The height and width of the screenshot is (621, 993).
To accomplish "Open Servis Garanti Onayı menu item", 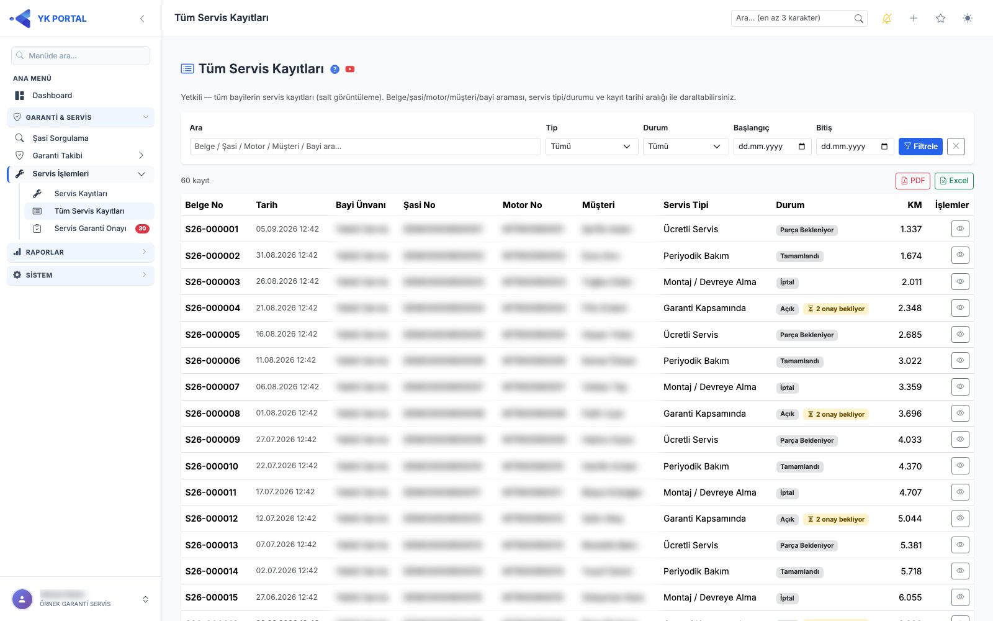I will (x=90, y=229).
